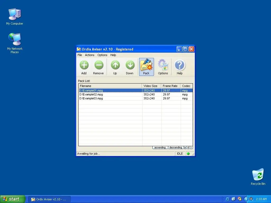Click the 'Pack List:' label
Viewport: 271px width, 203px height.
(x=84, y=81)
